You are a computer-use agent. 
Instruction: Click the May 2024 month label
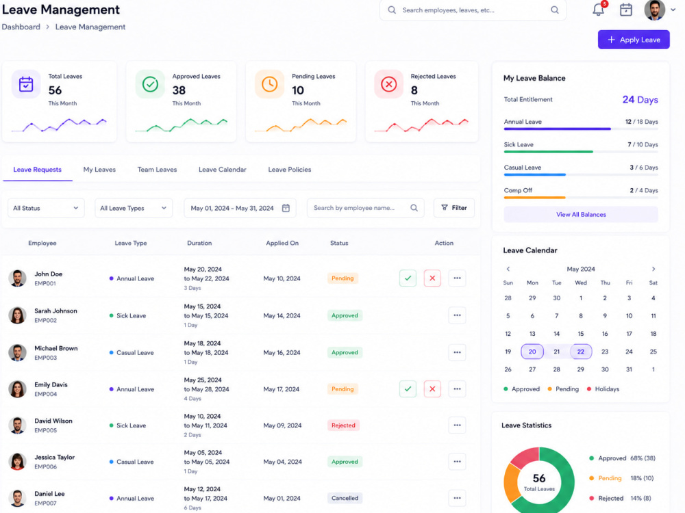(581, 269)
